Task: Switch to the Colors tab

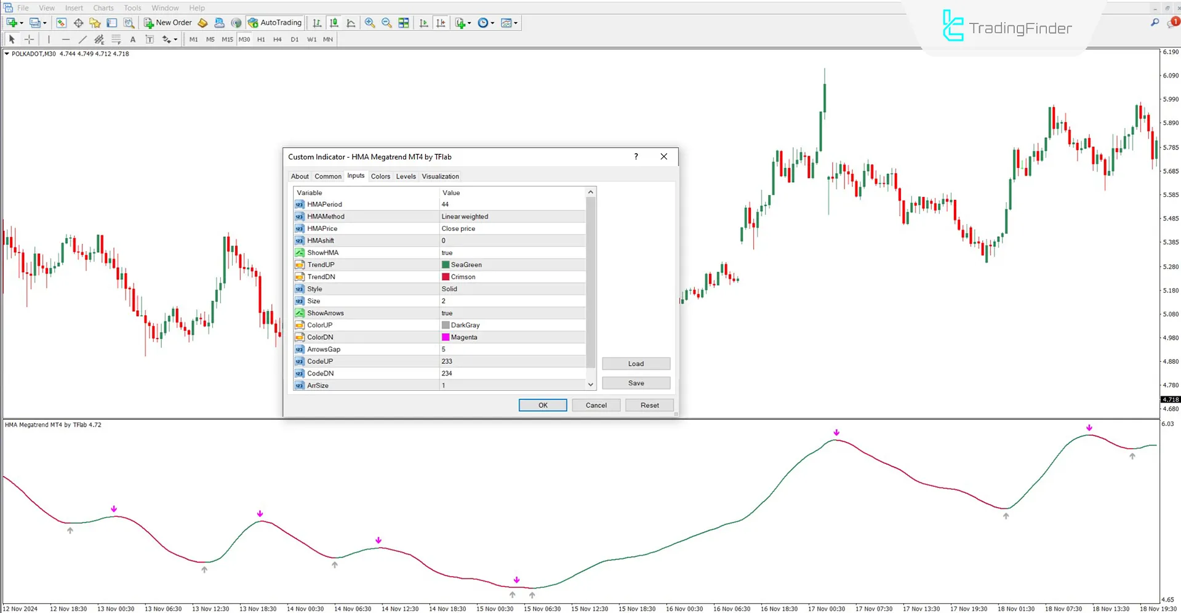Action: tap(380, 177)
